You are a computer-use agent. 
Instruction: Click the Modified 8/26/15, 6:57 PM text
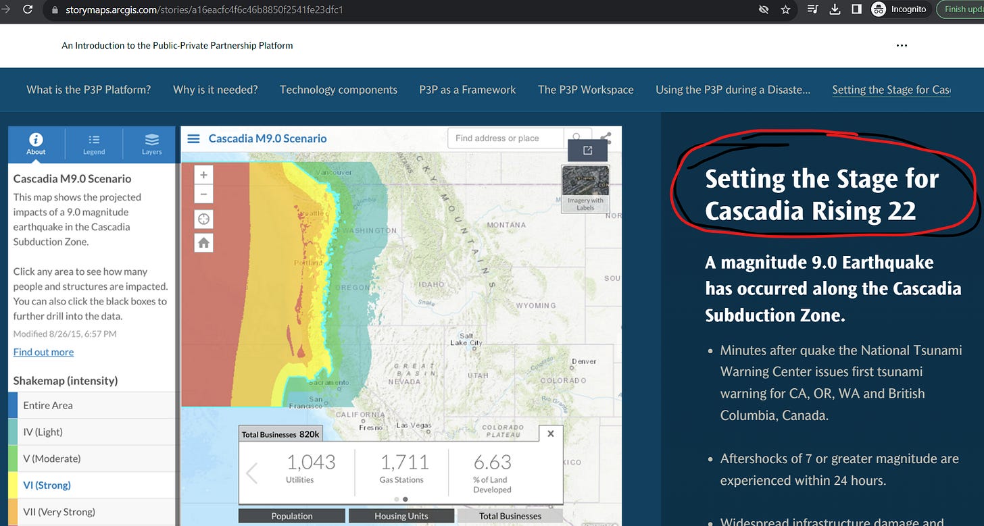(65, 334)
